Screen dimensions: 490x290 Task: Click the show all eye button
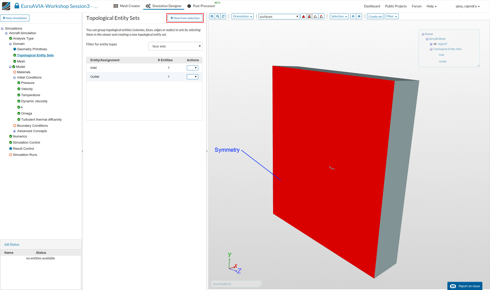[359, 16]
